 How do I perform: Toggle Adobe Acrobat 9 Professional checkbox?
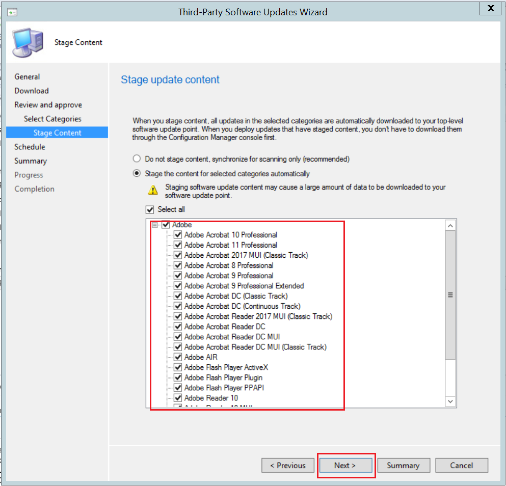pos(178,276)
